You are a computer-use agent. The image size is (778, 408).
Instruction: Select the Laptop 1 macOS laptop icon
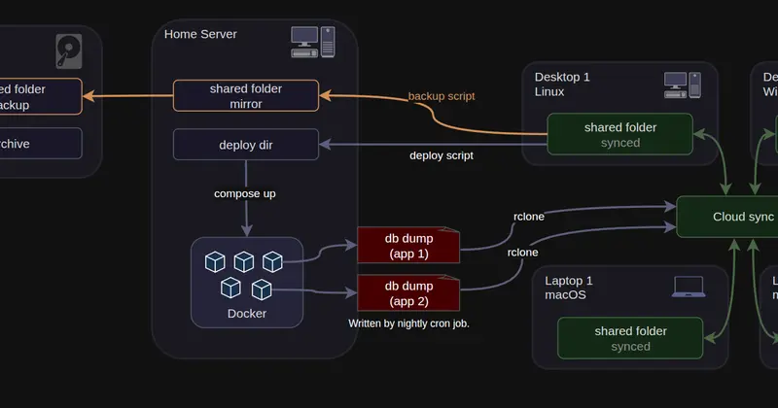pos(689,287)
